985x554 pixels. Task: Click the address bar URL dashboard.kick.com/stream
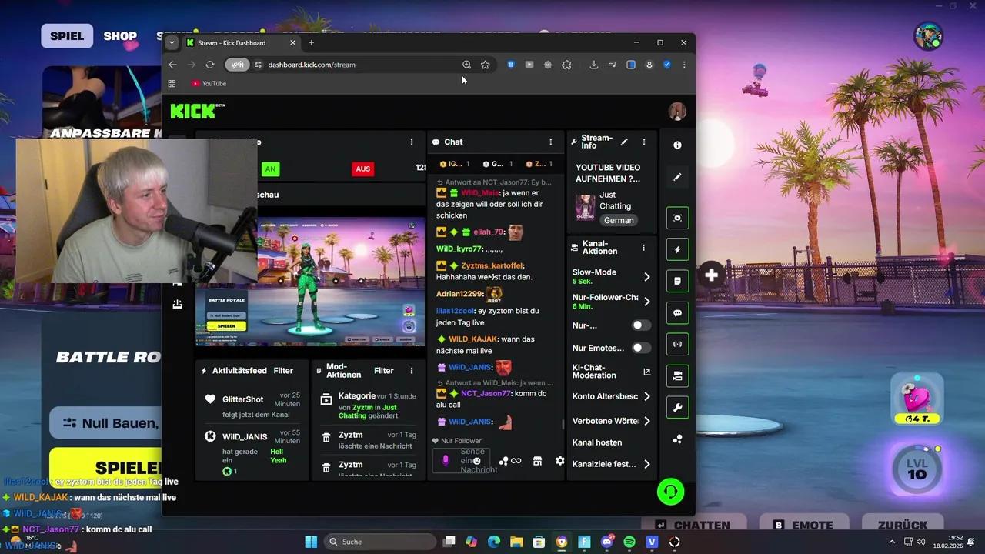pyautogui.click(x=312, y=65)
